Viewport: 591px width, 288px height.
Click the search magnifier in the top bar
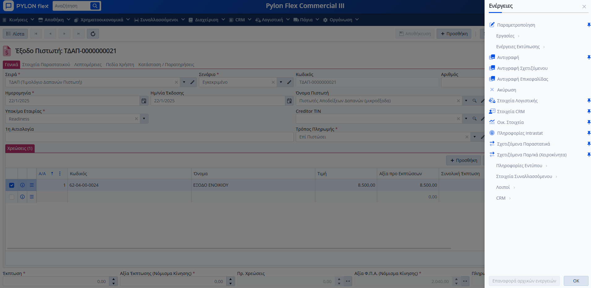tap(95, 6)
